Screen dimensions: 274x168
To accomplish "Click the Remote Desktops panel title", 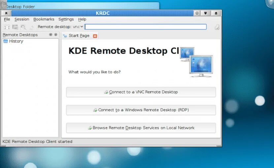I will [x=20, y=35].
